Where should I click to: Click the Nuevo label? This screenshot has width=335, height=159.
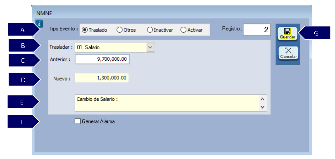pyautogui.click(x=62, y=78)
